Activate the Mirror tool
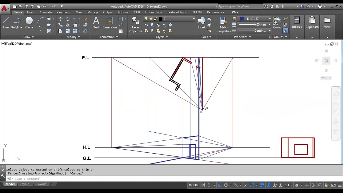The image size is (343, 193). (68, 25)
